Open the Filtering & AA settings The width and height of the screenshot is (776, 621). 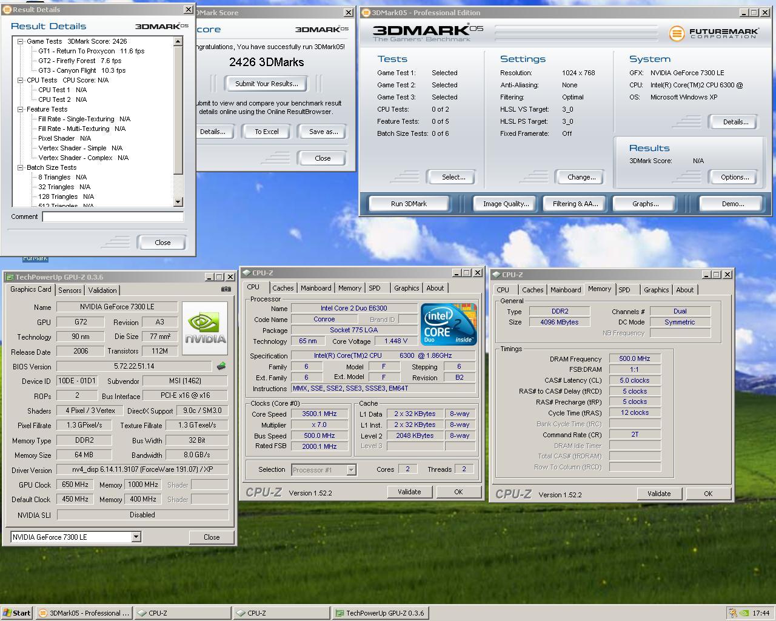pyautogui.click(x=575, y=204)
